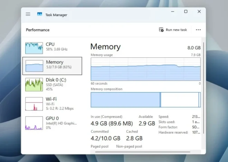Click the Task Manager title text
Screen dimensions: 228x162
click(56, 15)
